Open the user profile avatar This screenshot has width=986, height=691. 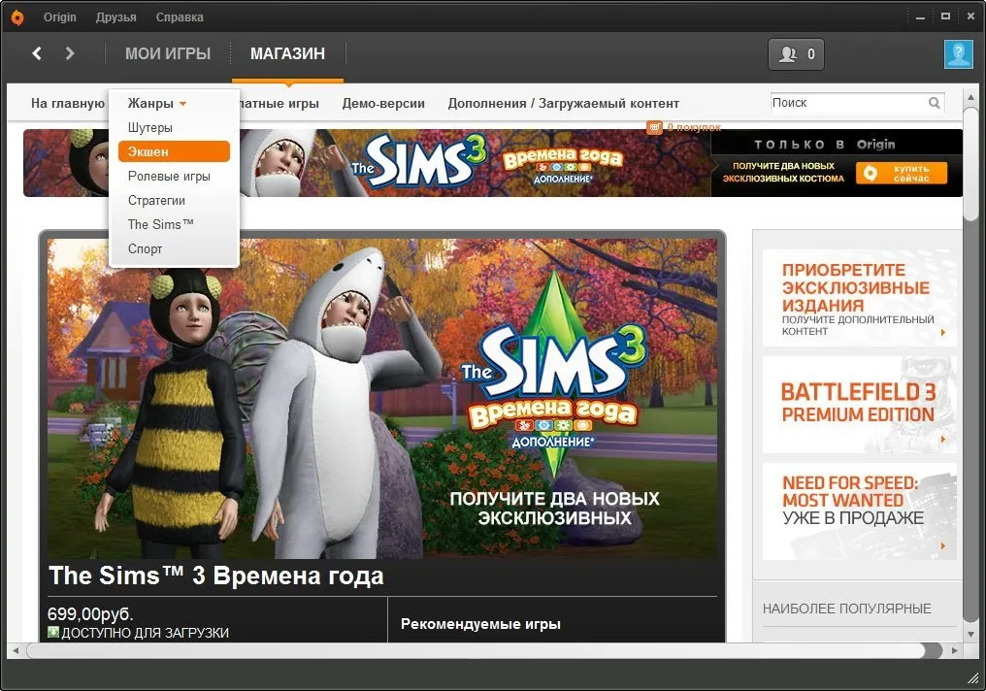click(x=958, y=54)
